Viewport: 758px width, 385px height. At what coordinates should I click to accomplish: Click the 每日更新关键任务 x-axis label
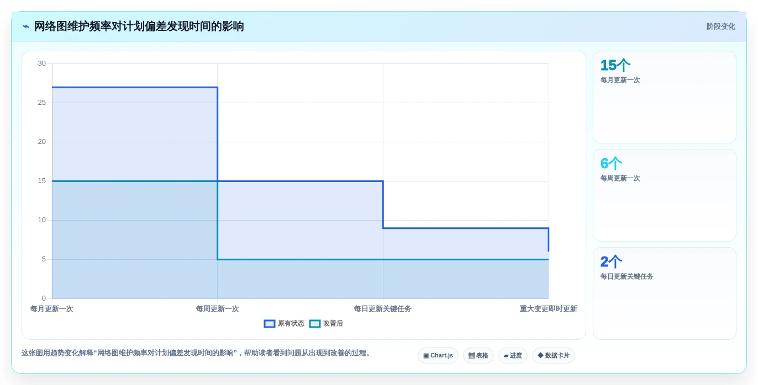click(x=383, y=309)
